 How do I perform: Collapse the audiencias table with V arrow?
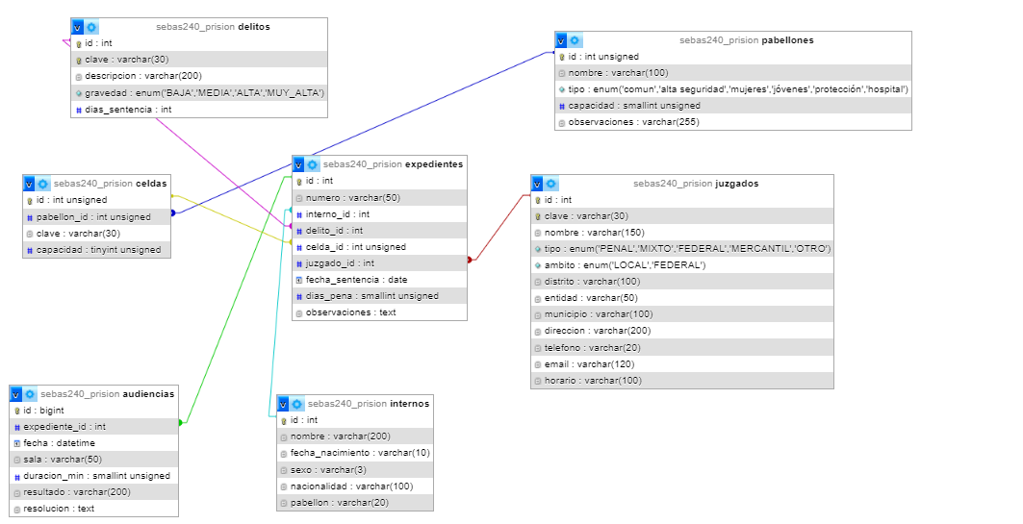[x=15, y=394]
